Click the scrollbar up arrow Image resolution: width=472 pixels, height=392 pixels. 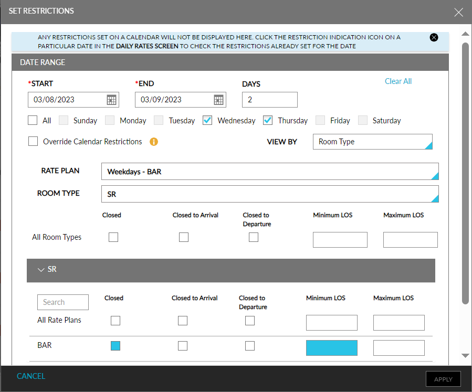[x=465, y=34]
